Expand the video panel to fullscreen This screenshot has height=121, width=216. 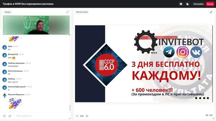click(x=67, y=12)
